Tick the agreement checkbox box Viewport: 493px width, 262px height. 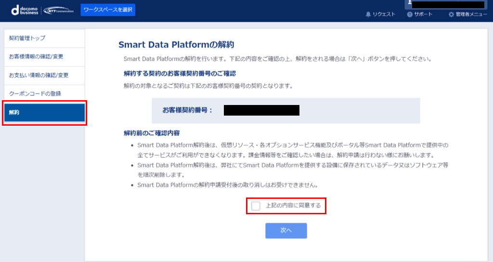pyautogui.click(x=256, y=206)
